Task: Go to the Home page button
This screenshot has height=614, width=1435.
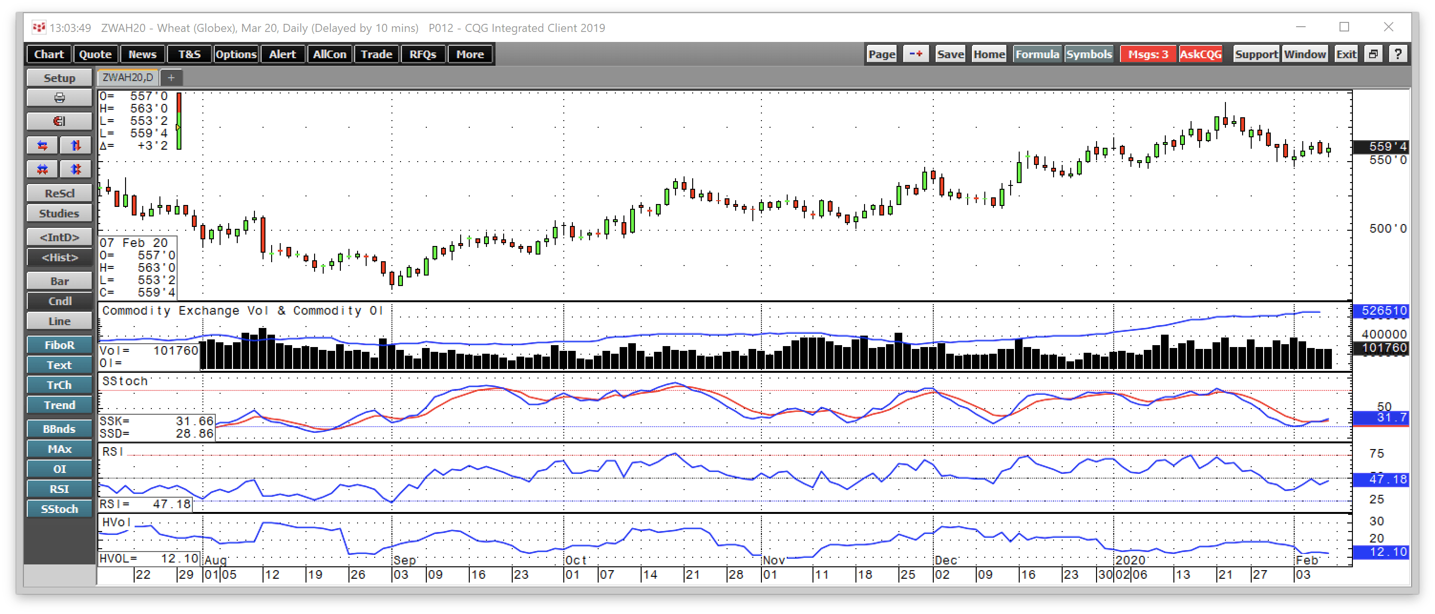Action: pos(989,54)
